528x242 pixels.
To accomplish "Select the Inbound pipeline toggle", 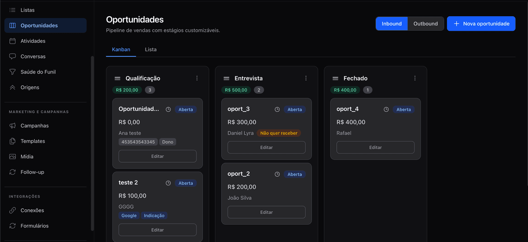I will click(392, 24).
